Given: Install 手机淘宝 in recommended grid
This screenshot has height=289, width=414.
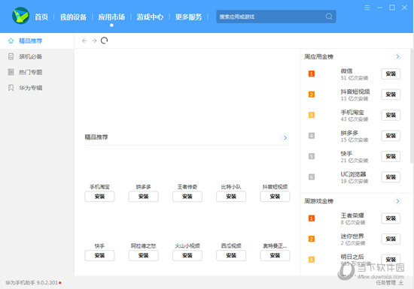Looking at the screenshot, I should (99, 197).
